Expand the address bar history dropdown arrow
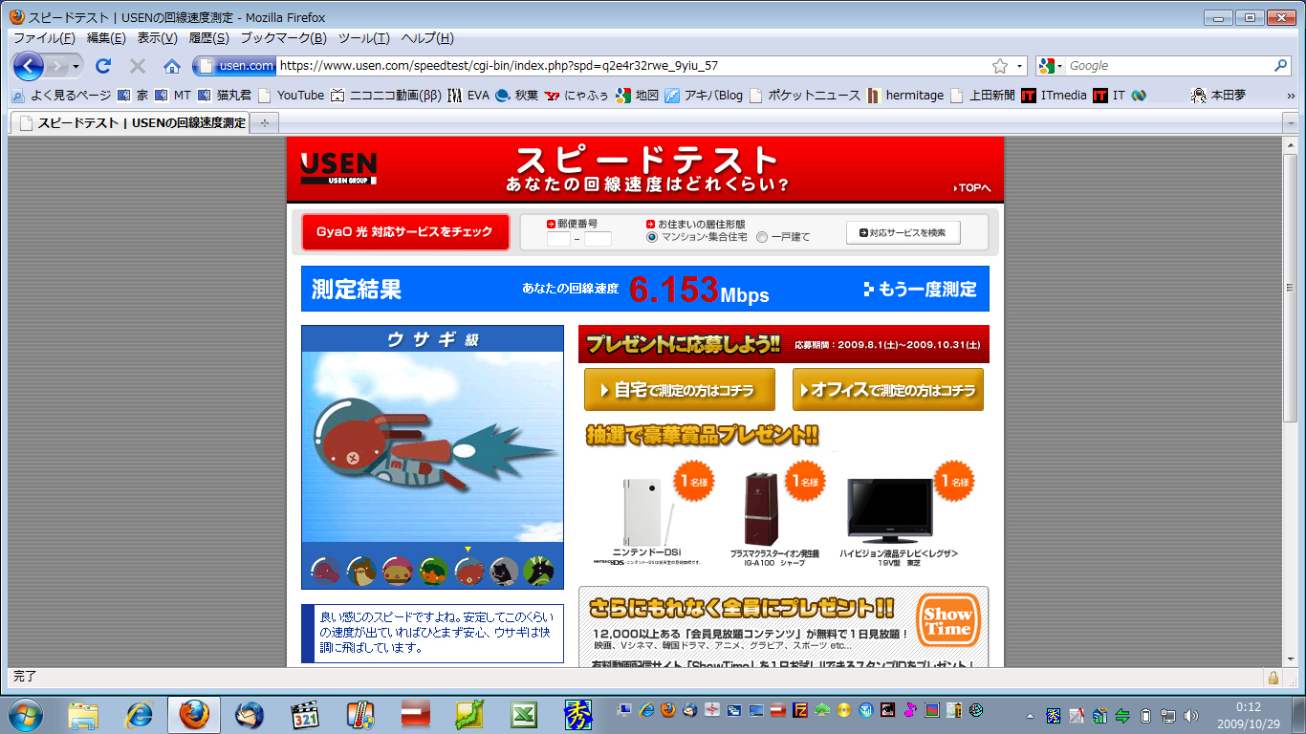This screenshot has height=734, width=1306. click(x=1020, y=66)
